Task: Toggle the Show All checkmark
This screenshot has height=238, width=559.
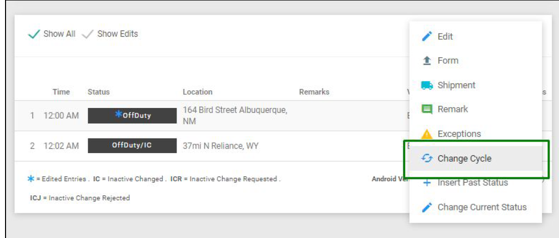Action: pos(34,34)
